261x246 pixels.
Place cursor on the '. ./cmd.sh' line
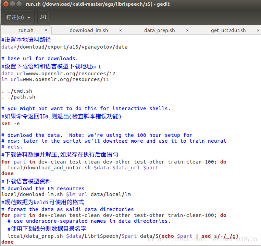17,91
